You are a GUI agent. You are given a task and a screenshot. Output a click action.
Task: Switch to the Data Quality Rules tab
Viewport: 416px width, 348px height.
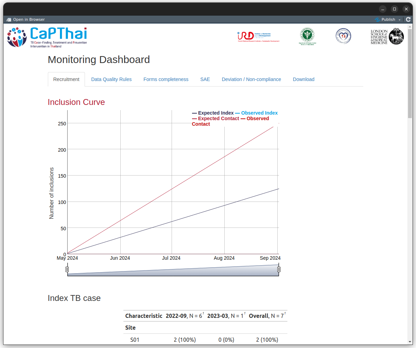coord(111,79)
